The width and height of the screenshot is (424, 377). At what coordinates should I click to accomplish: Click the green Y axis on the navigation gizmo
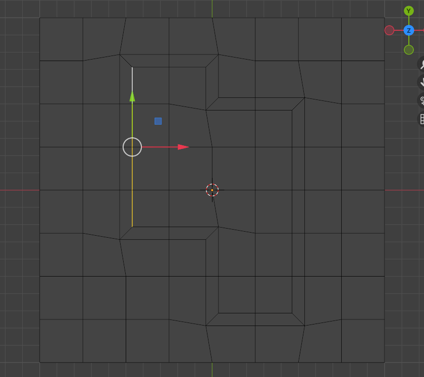(x=408, y=11)
